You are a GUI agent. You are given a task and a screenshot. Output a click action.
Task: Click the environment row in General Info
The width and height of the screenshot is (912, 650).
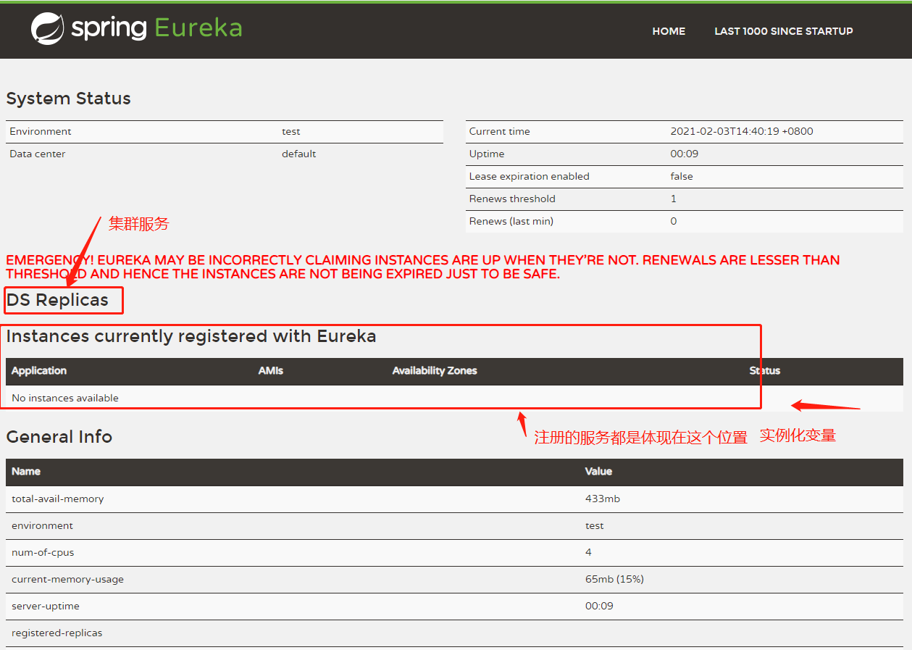[454, 526]
